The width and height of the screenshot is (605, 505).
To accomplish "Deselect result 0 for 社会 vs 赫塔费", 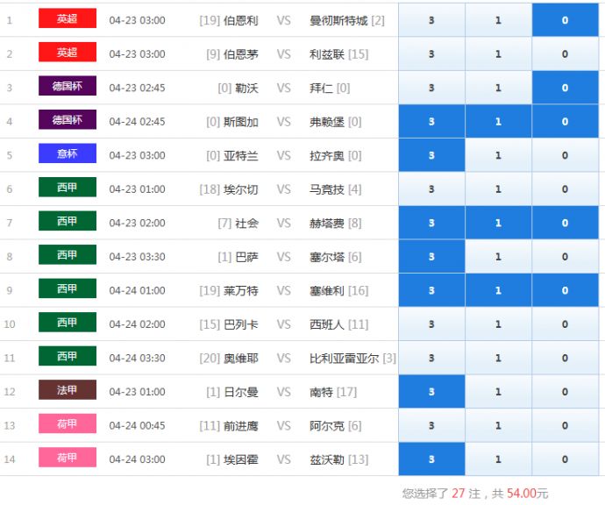I will pyautogui.click(x=565, y=223).
